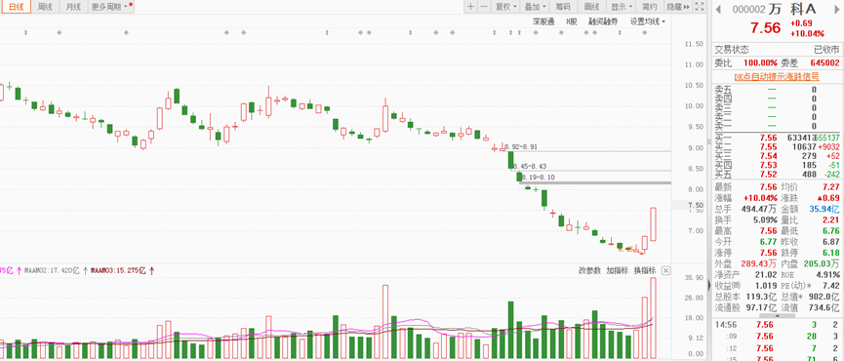
Task: Click the 换指标 button
Action: (644, 270)
